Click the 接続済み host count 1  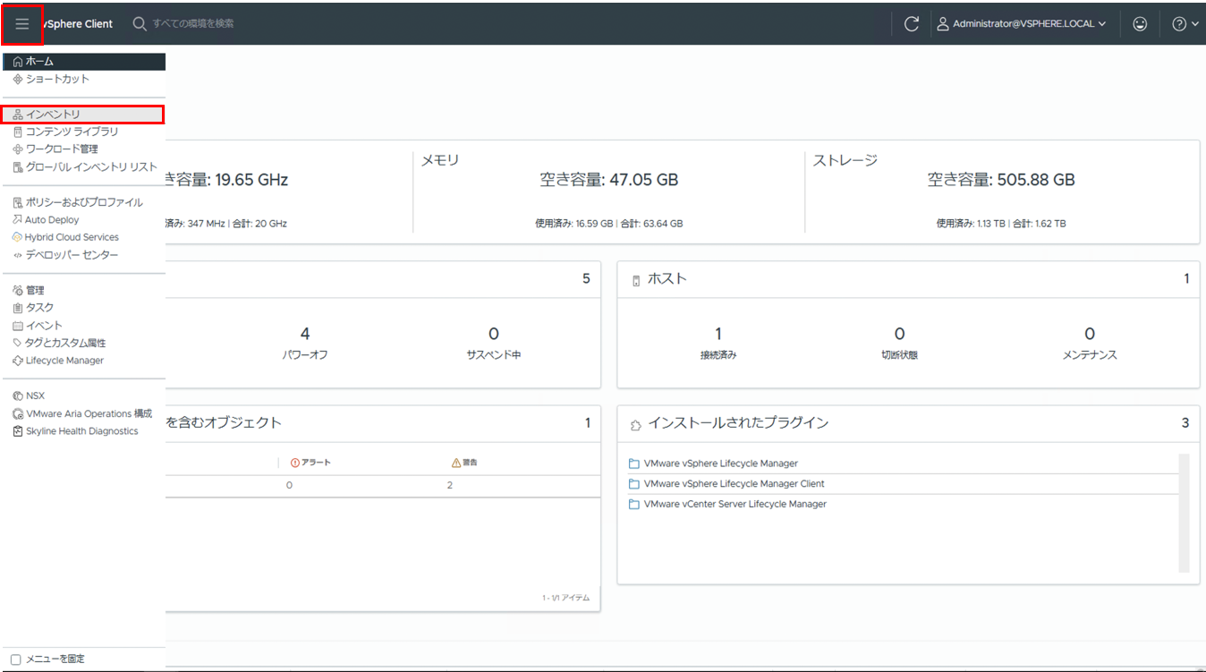[x=718, y=335]
